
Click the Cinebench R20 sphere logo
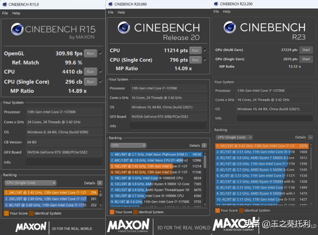coord(124,28)
